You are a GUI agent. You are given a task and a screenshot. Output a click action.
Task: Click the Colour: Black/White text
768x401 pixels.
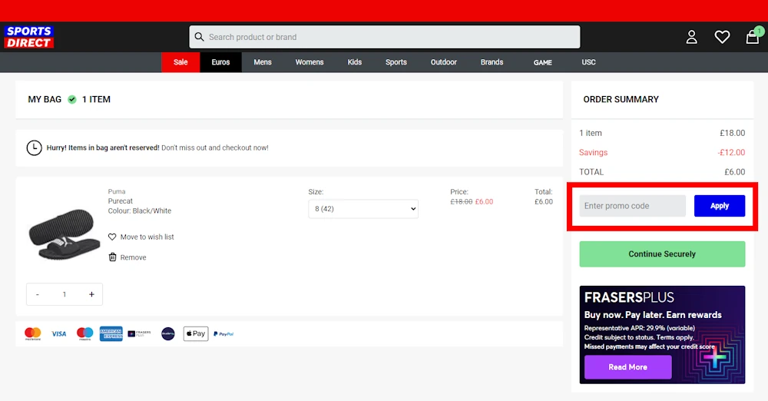140,210
